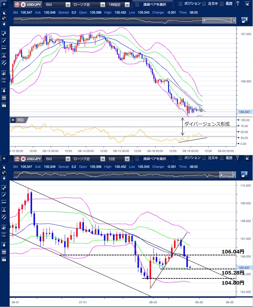Click the camera snapshot icon in top chart
Image resolution: width=253 pixels, height=307 pixels.
pos(4,105)
